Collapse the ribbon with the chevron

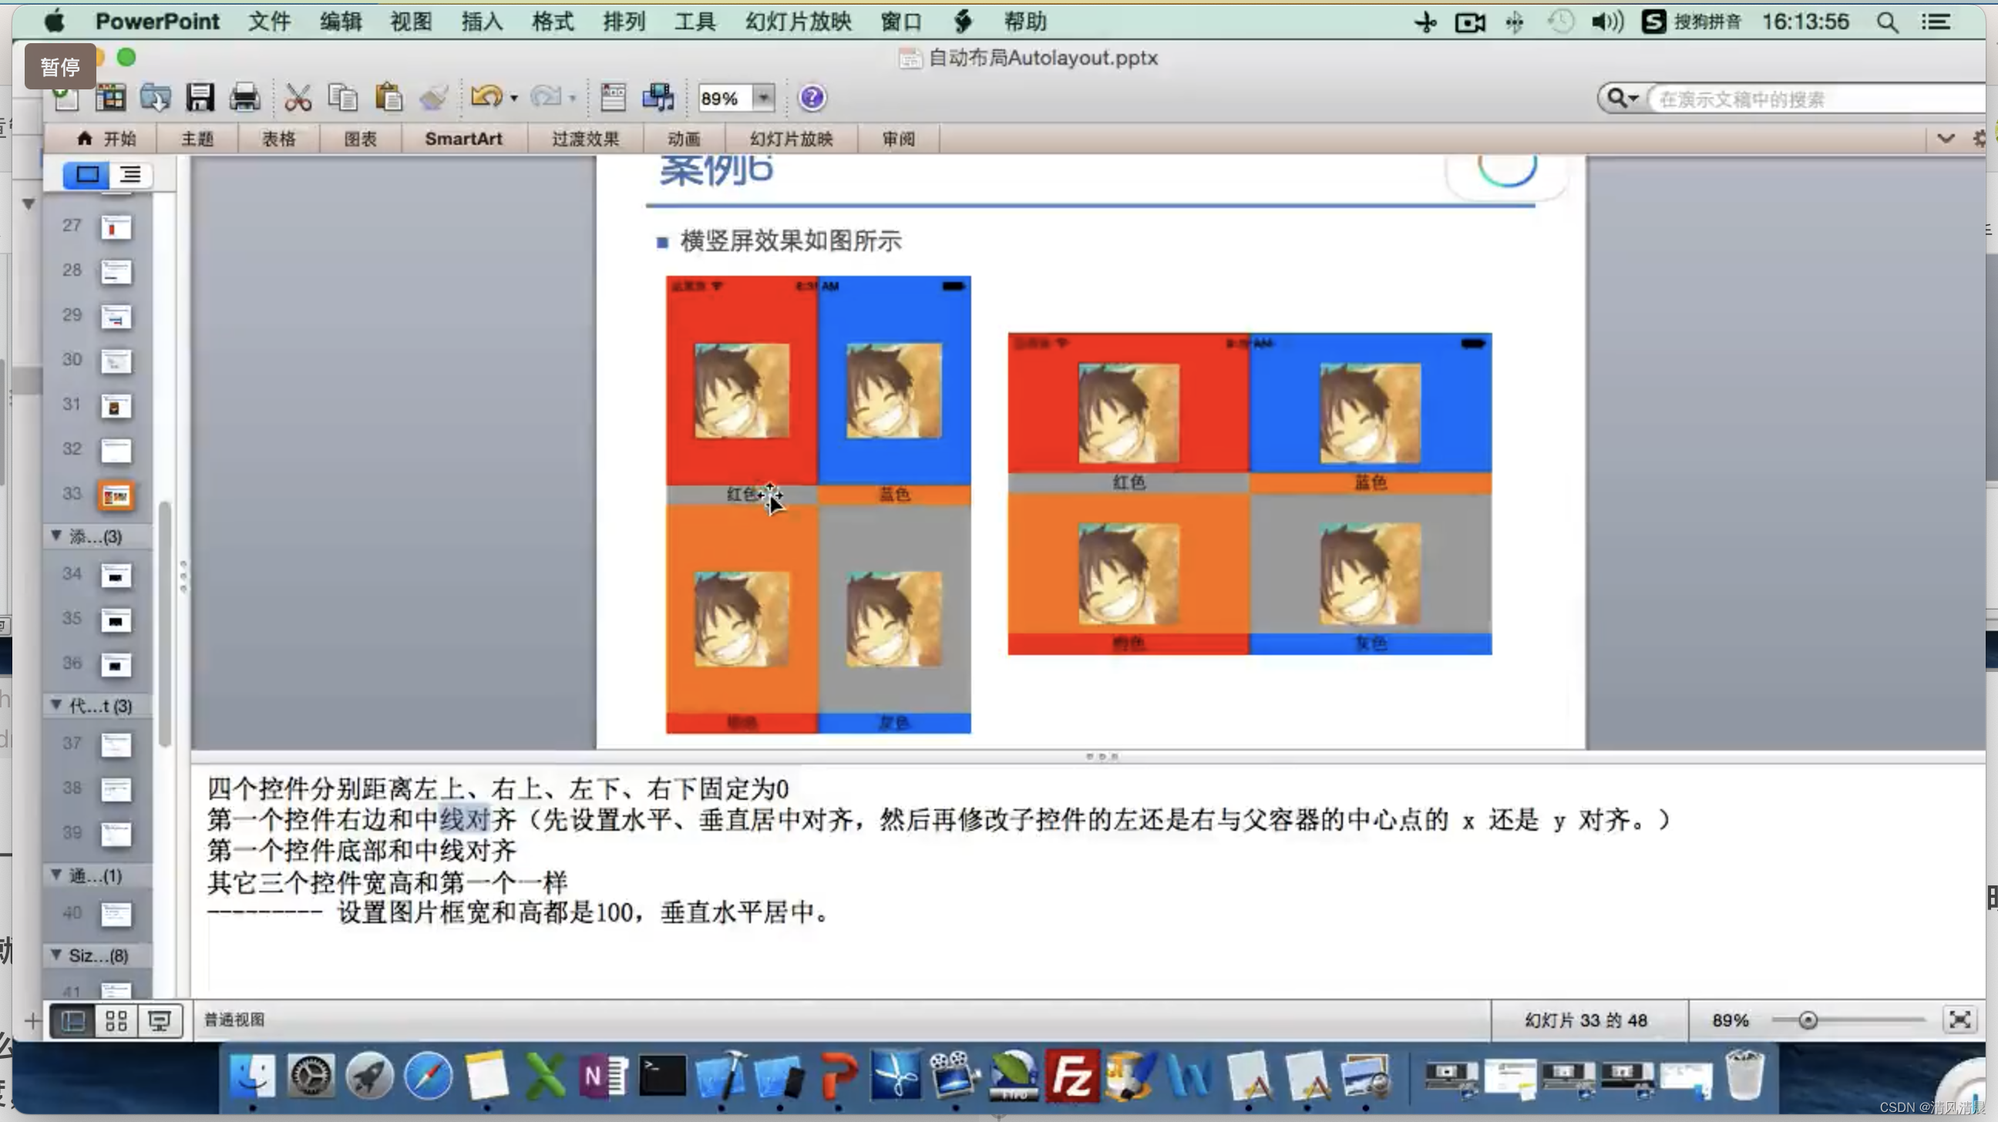tap(1946, 139)
